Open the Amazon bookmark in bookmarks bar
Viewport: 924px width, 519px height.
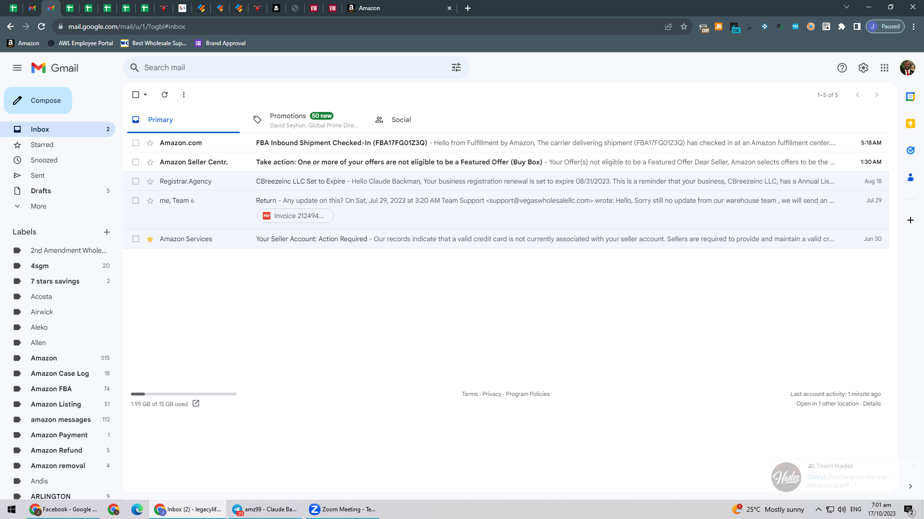pos(23,43)
